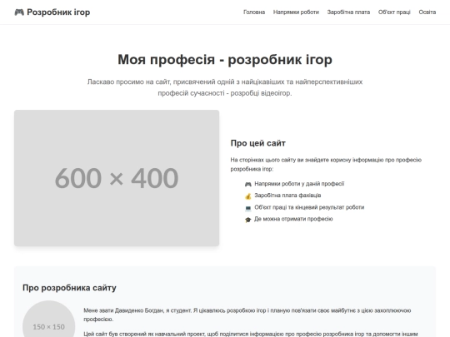The image size is (450, 337).
Task: Open Освіта nav link
Action: [x=427, y=12]
